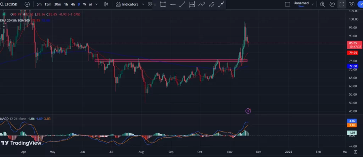Select the EMA 20/50/100/200 indicator legend
363x157 pixels.
click(x=15, y=20)
